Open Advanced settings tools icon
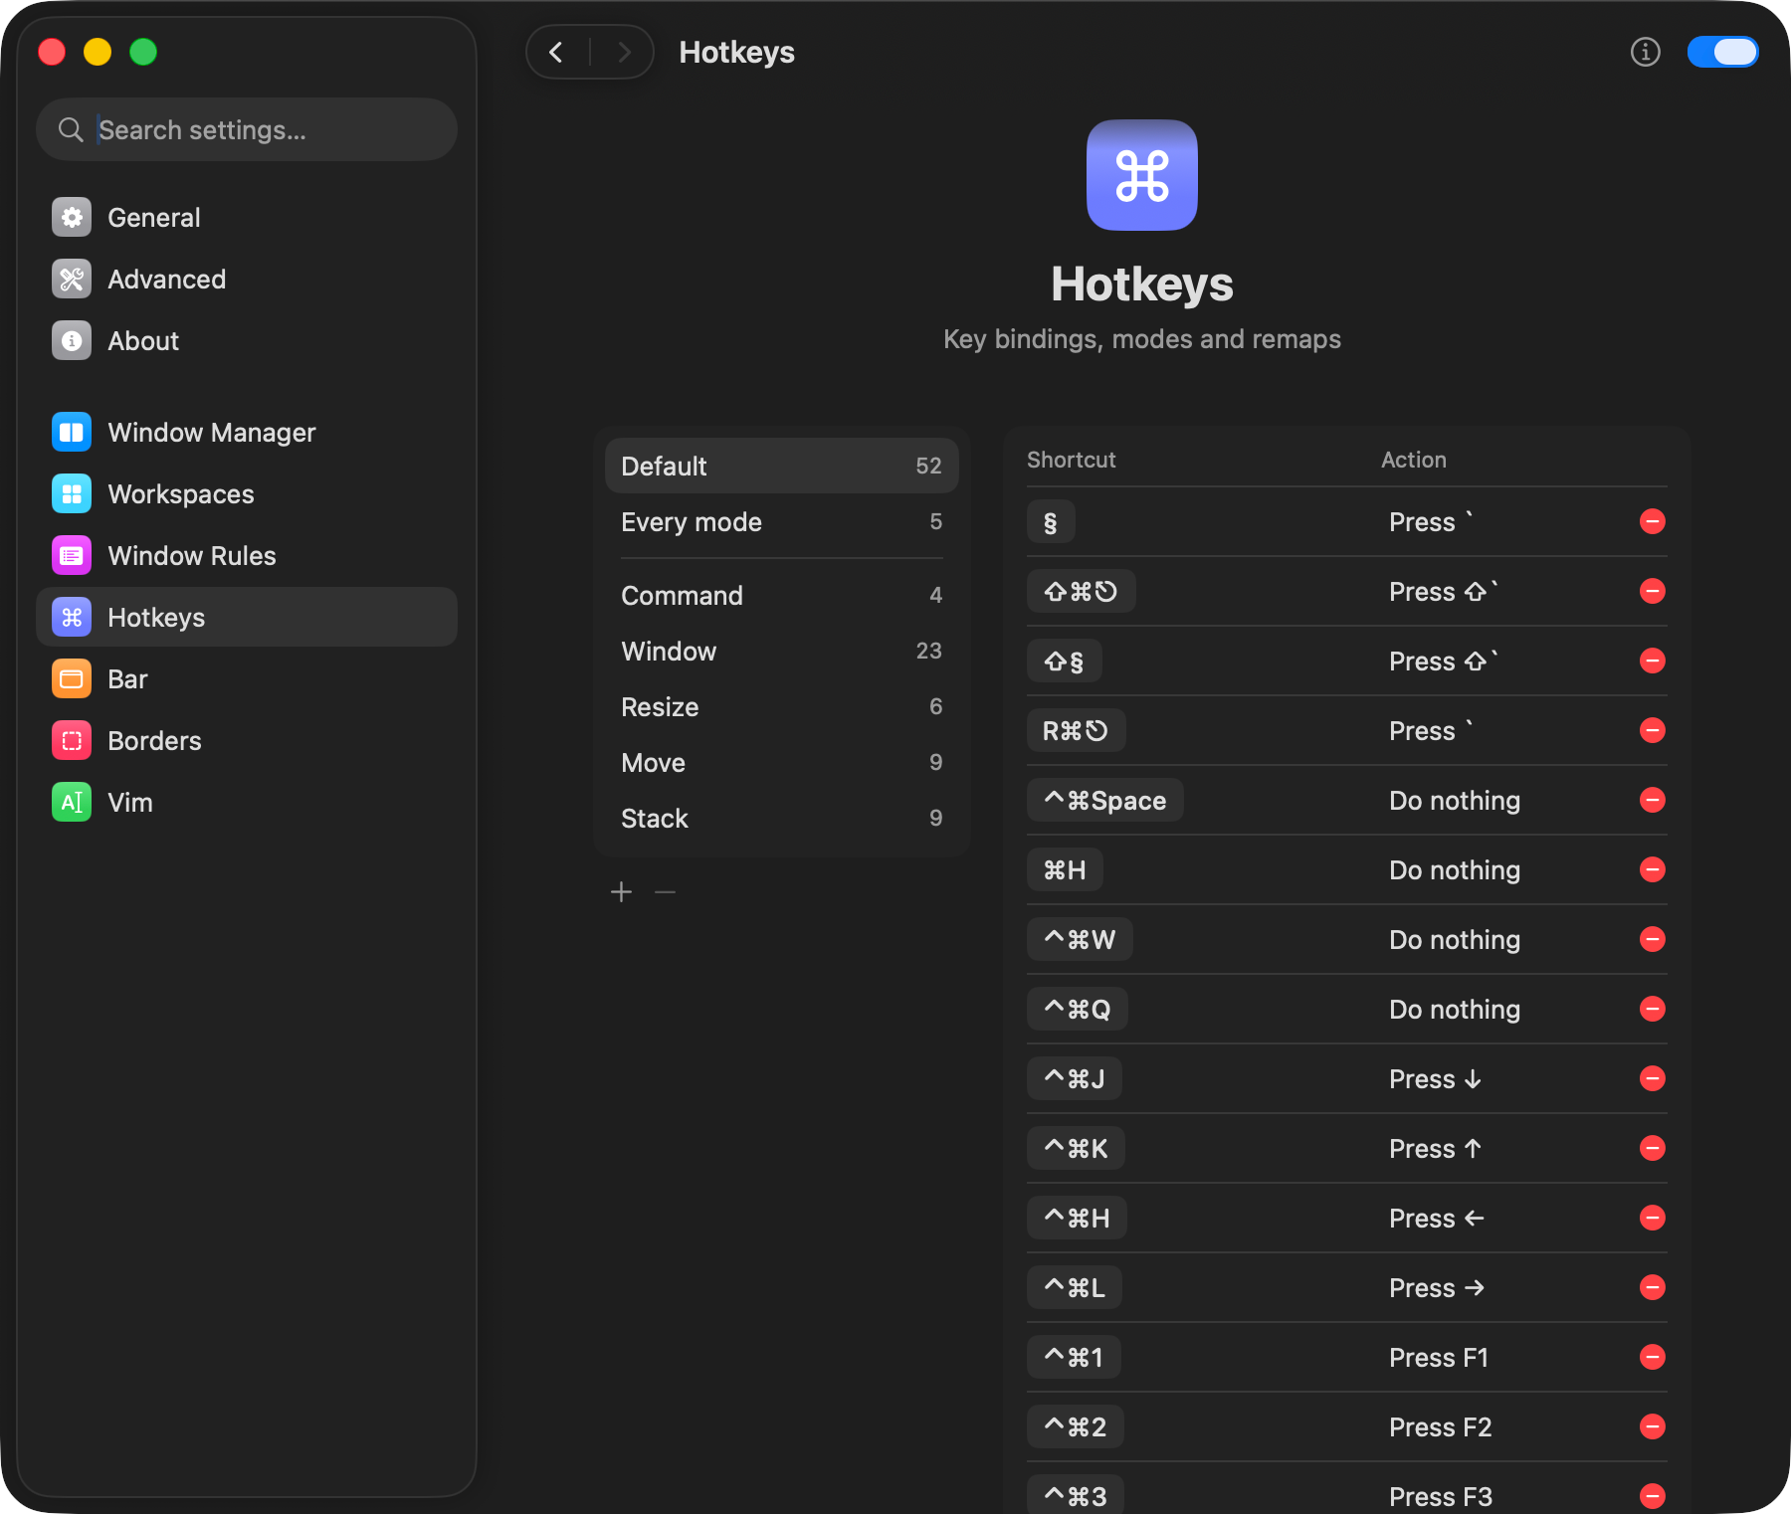This screenshot has height=1514, width=1791. pyautogui.click(x=72, y=279)
